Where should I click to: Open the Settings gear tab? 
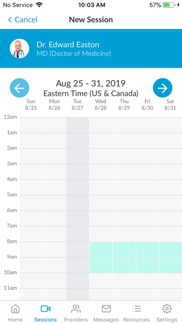tap(167, 313)
